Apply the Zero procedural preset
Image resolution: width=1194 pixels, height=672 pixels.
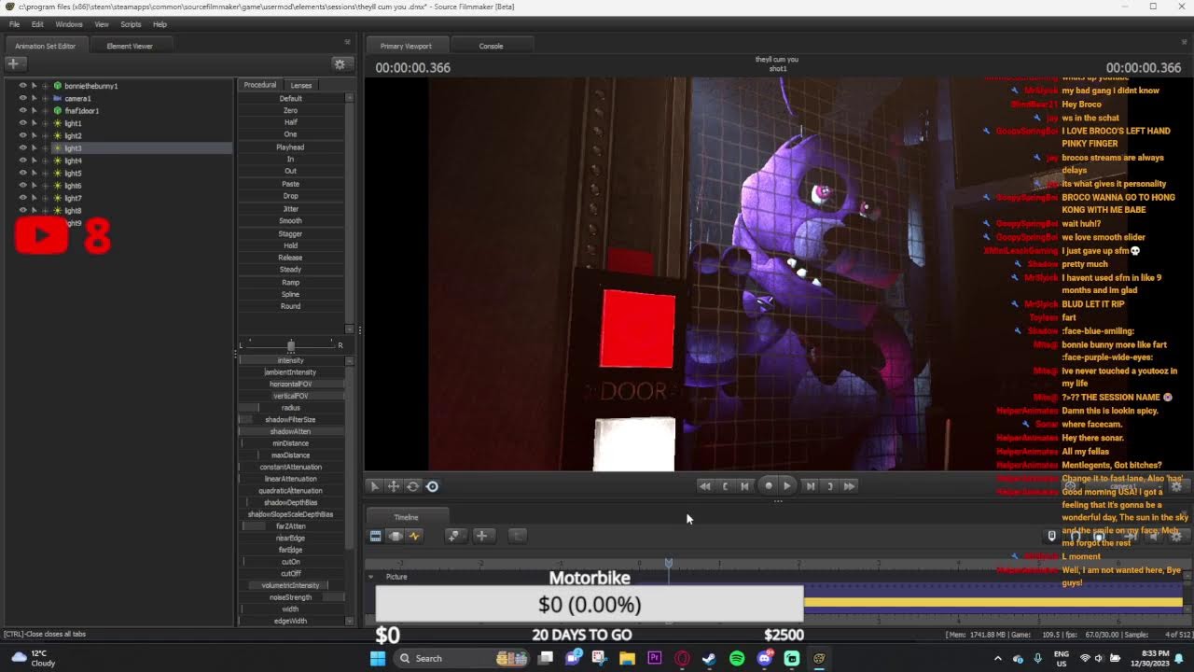pyautogui.click(x=290, y=110)
